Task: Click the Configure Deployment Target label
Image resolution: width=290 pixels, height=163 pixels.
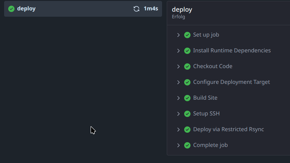Action: 231,82
